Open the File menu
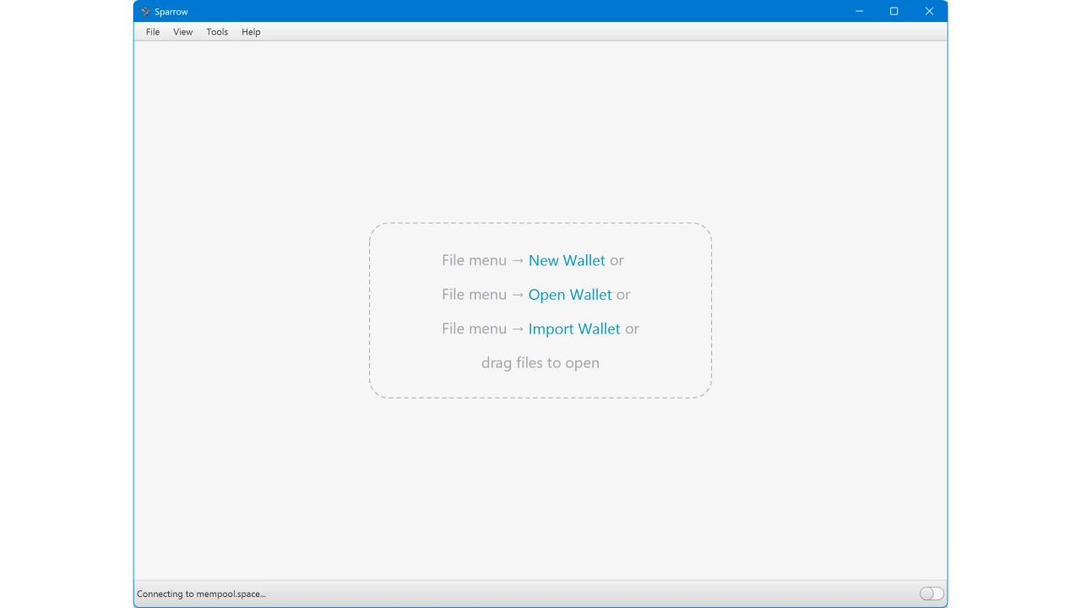1081x608 pixels. point(153,32)
